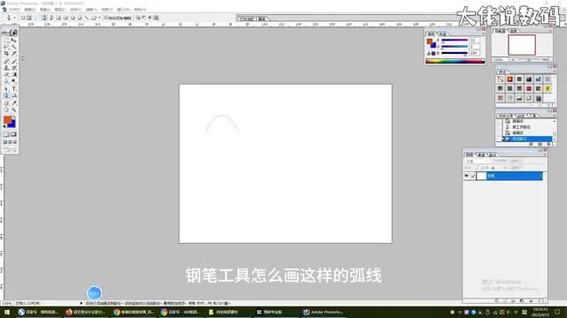The width and height of the screenshot is (567, 318).
Task: Select the Rectangular Marquee tool
Action: point(6,41)
